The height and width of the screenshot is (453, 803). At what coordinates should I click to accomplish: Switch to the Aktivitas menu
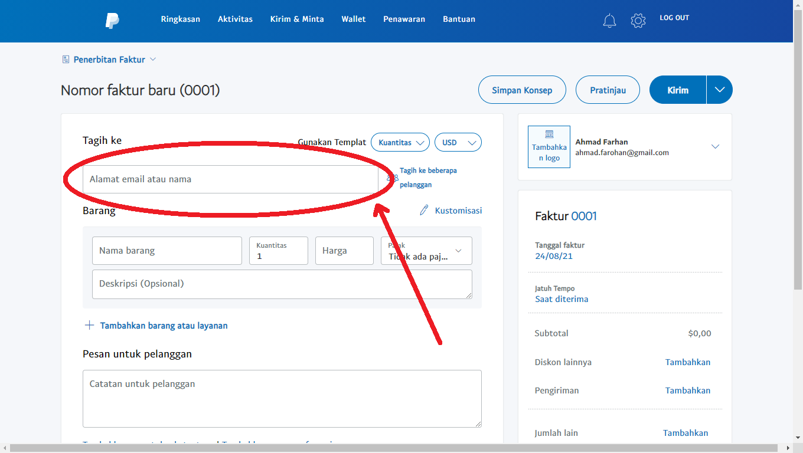coord(235,19)
